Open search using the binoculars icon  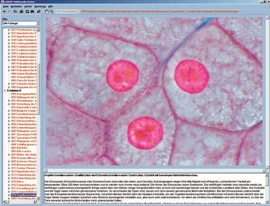tap(32, 11)
